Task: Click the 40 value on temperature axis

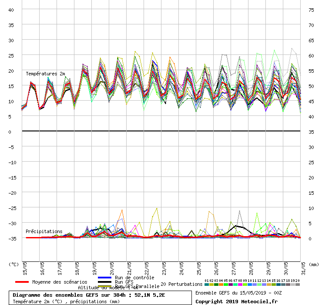Action: tap(11, 10)
